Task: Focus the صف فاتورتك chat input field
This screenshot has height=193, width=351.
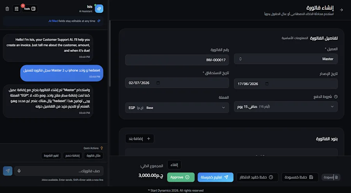Action: tap(59, 171)
